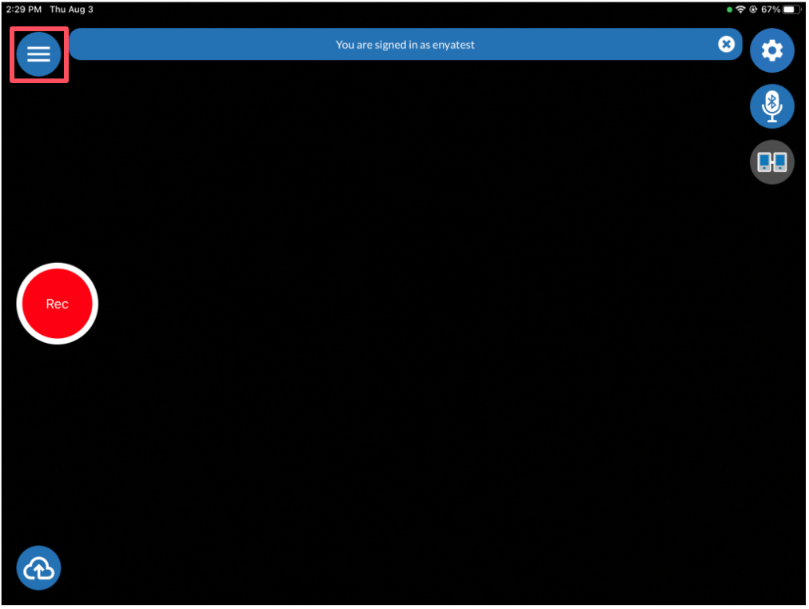This screenshot has width=809, height=609.
Task: Tap the Bluetooth microphone button
Action: (x=772, y=106)
